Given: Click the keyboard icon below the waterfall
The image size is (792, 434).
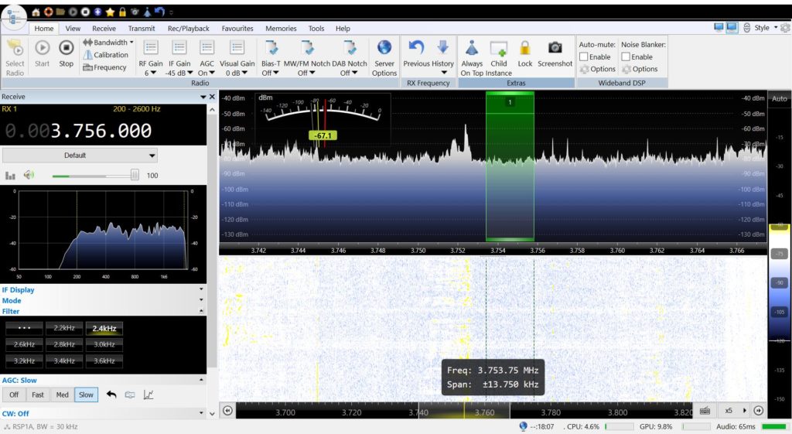Looking at the screenshot, I should (705, 410).
